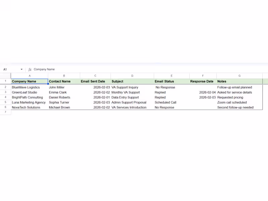Click the row 3 header number
Image resolution: width=268 pixels, height=201 pixels.
pos(5,92)
